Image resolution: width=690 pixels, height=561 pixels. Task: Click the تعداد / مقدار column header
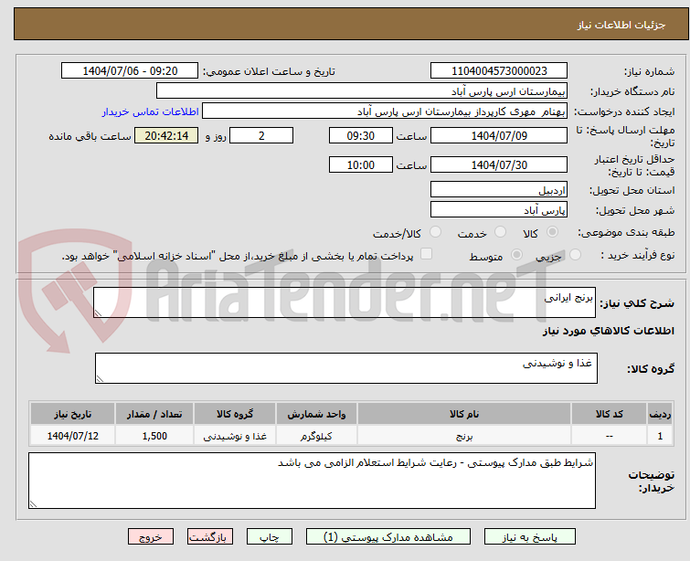[x=154, y=414]
